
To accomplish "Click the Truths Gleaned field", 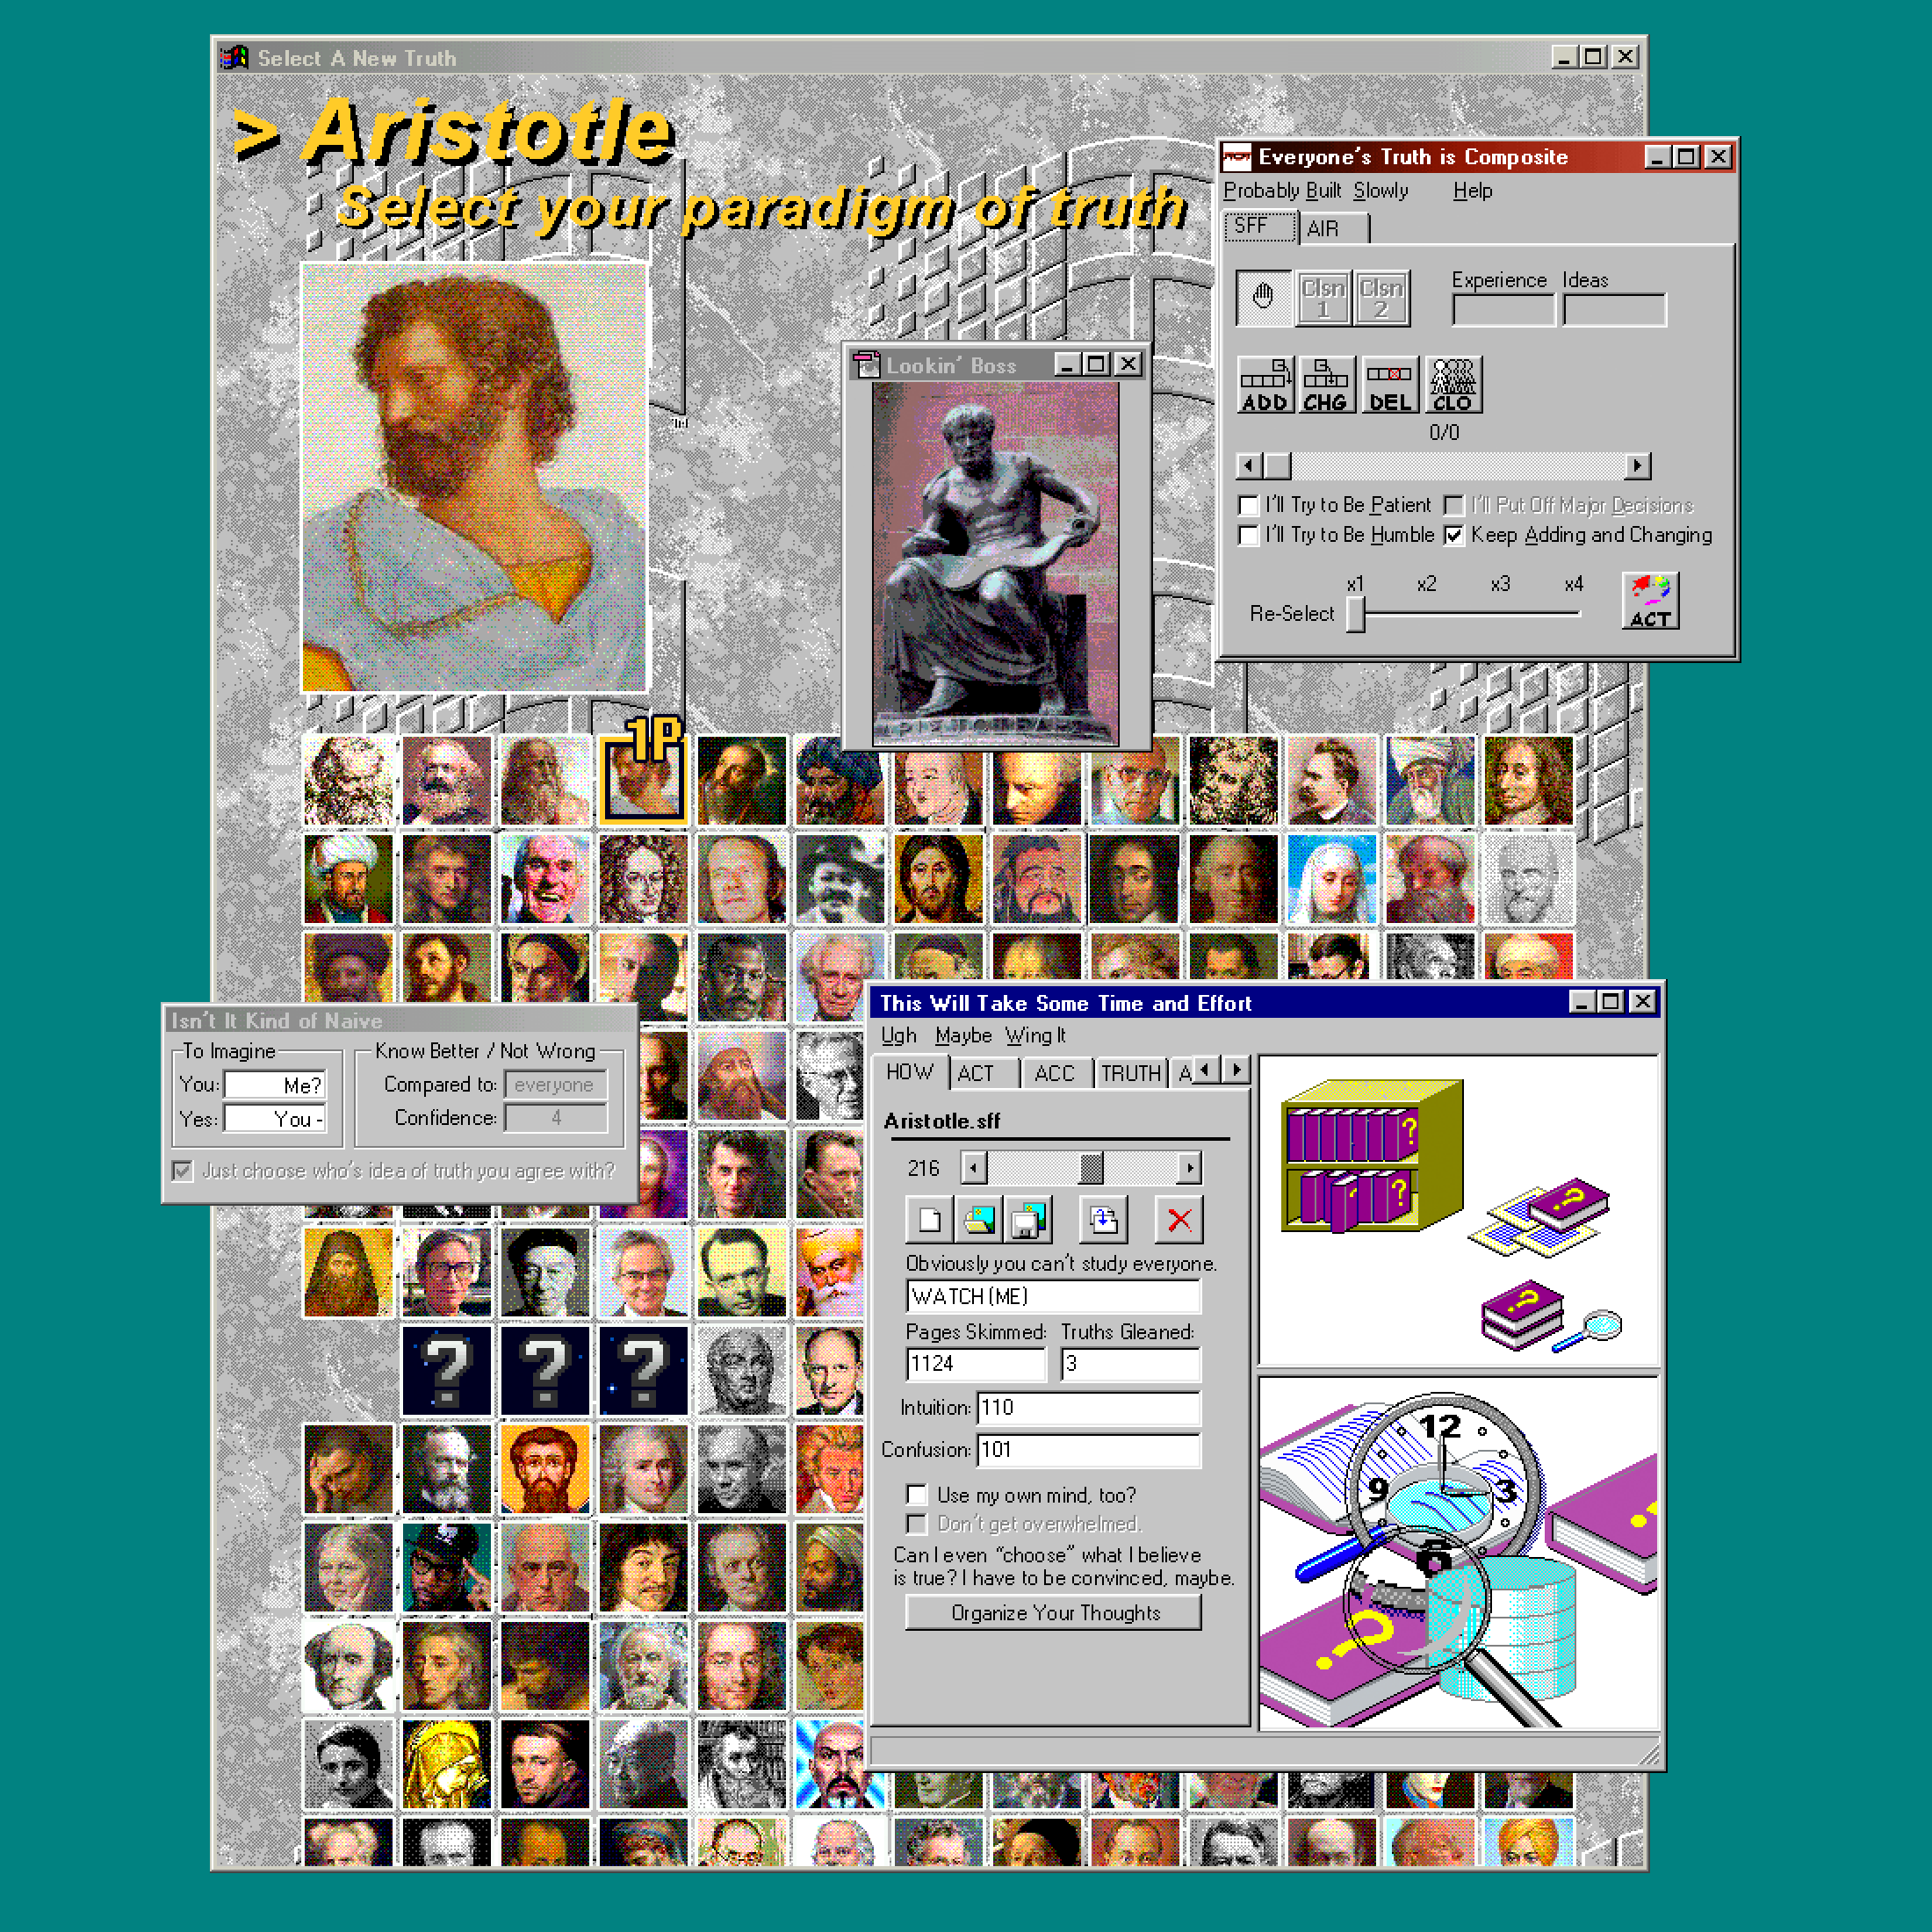I will 1131,1363.
